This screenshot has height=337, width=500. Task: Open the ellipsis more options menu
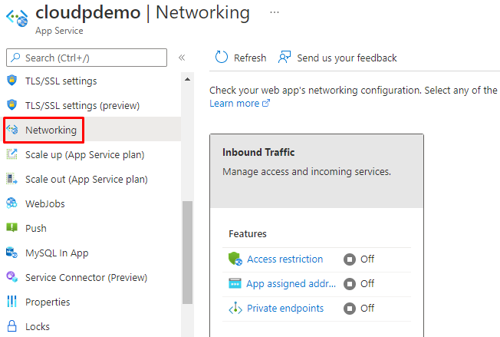click(x=275, y=13)
